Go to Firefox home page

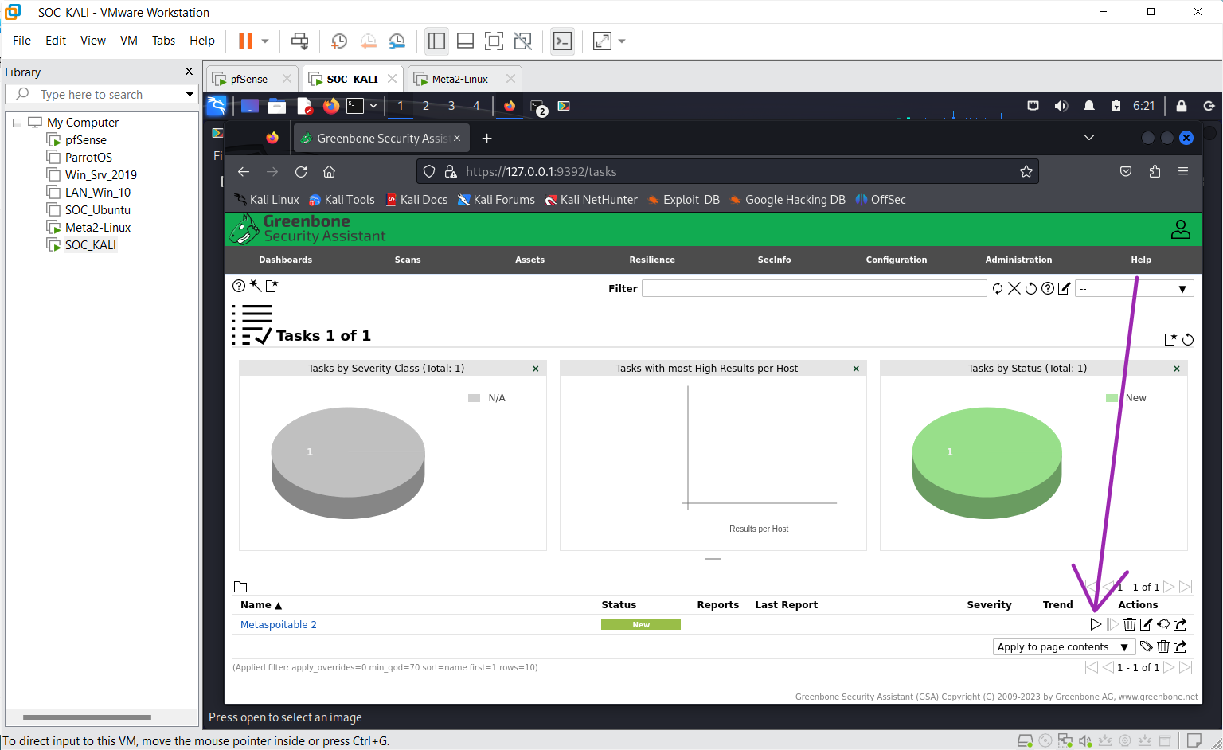(329, 171)
